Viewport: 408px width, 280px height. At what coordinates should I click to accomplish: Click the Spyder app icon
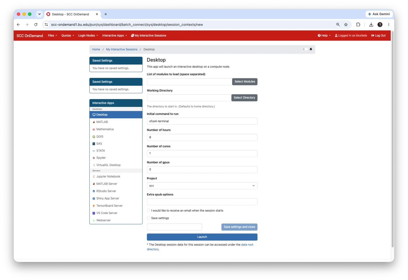click(x=94, y=158)
